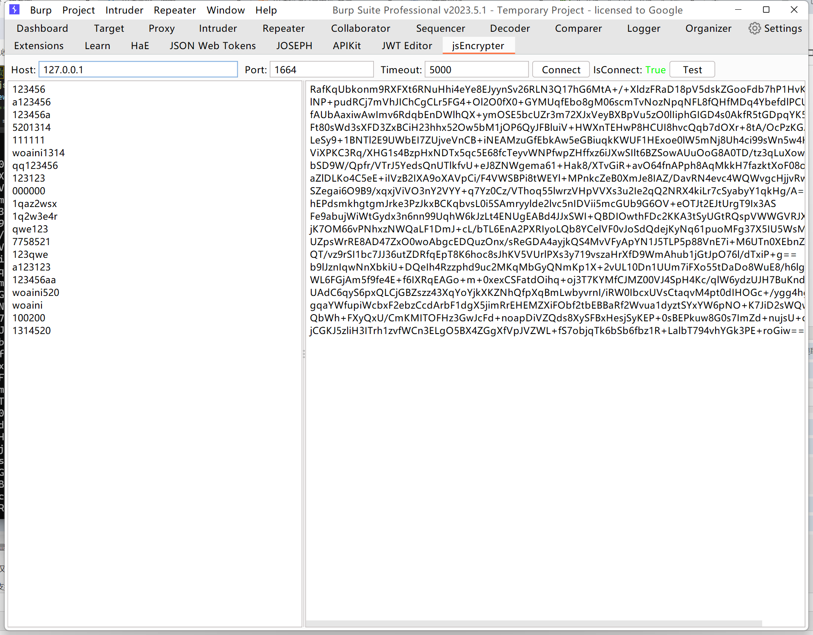Open the JSON Web Tokens tab

tap(213, 46)
